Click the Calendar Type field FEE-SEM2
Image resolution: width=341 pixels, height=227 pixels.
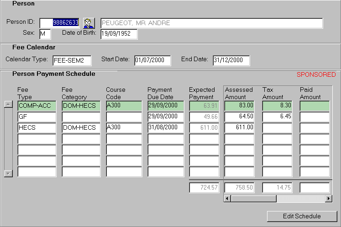[x=72, y=61]
